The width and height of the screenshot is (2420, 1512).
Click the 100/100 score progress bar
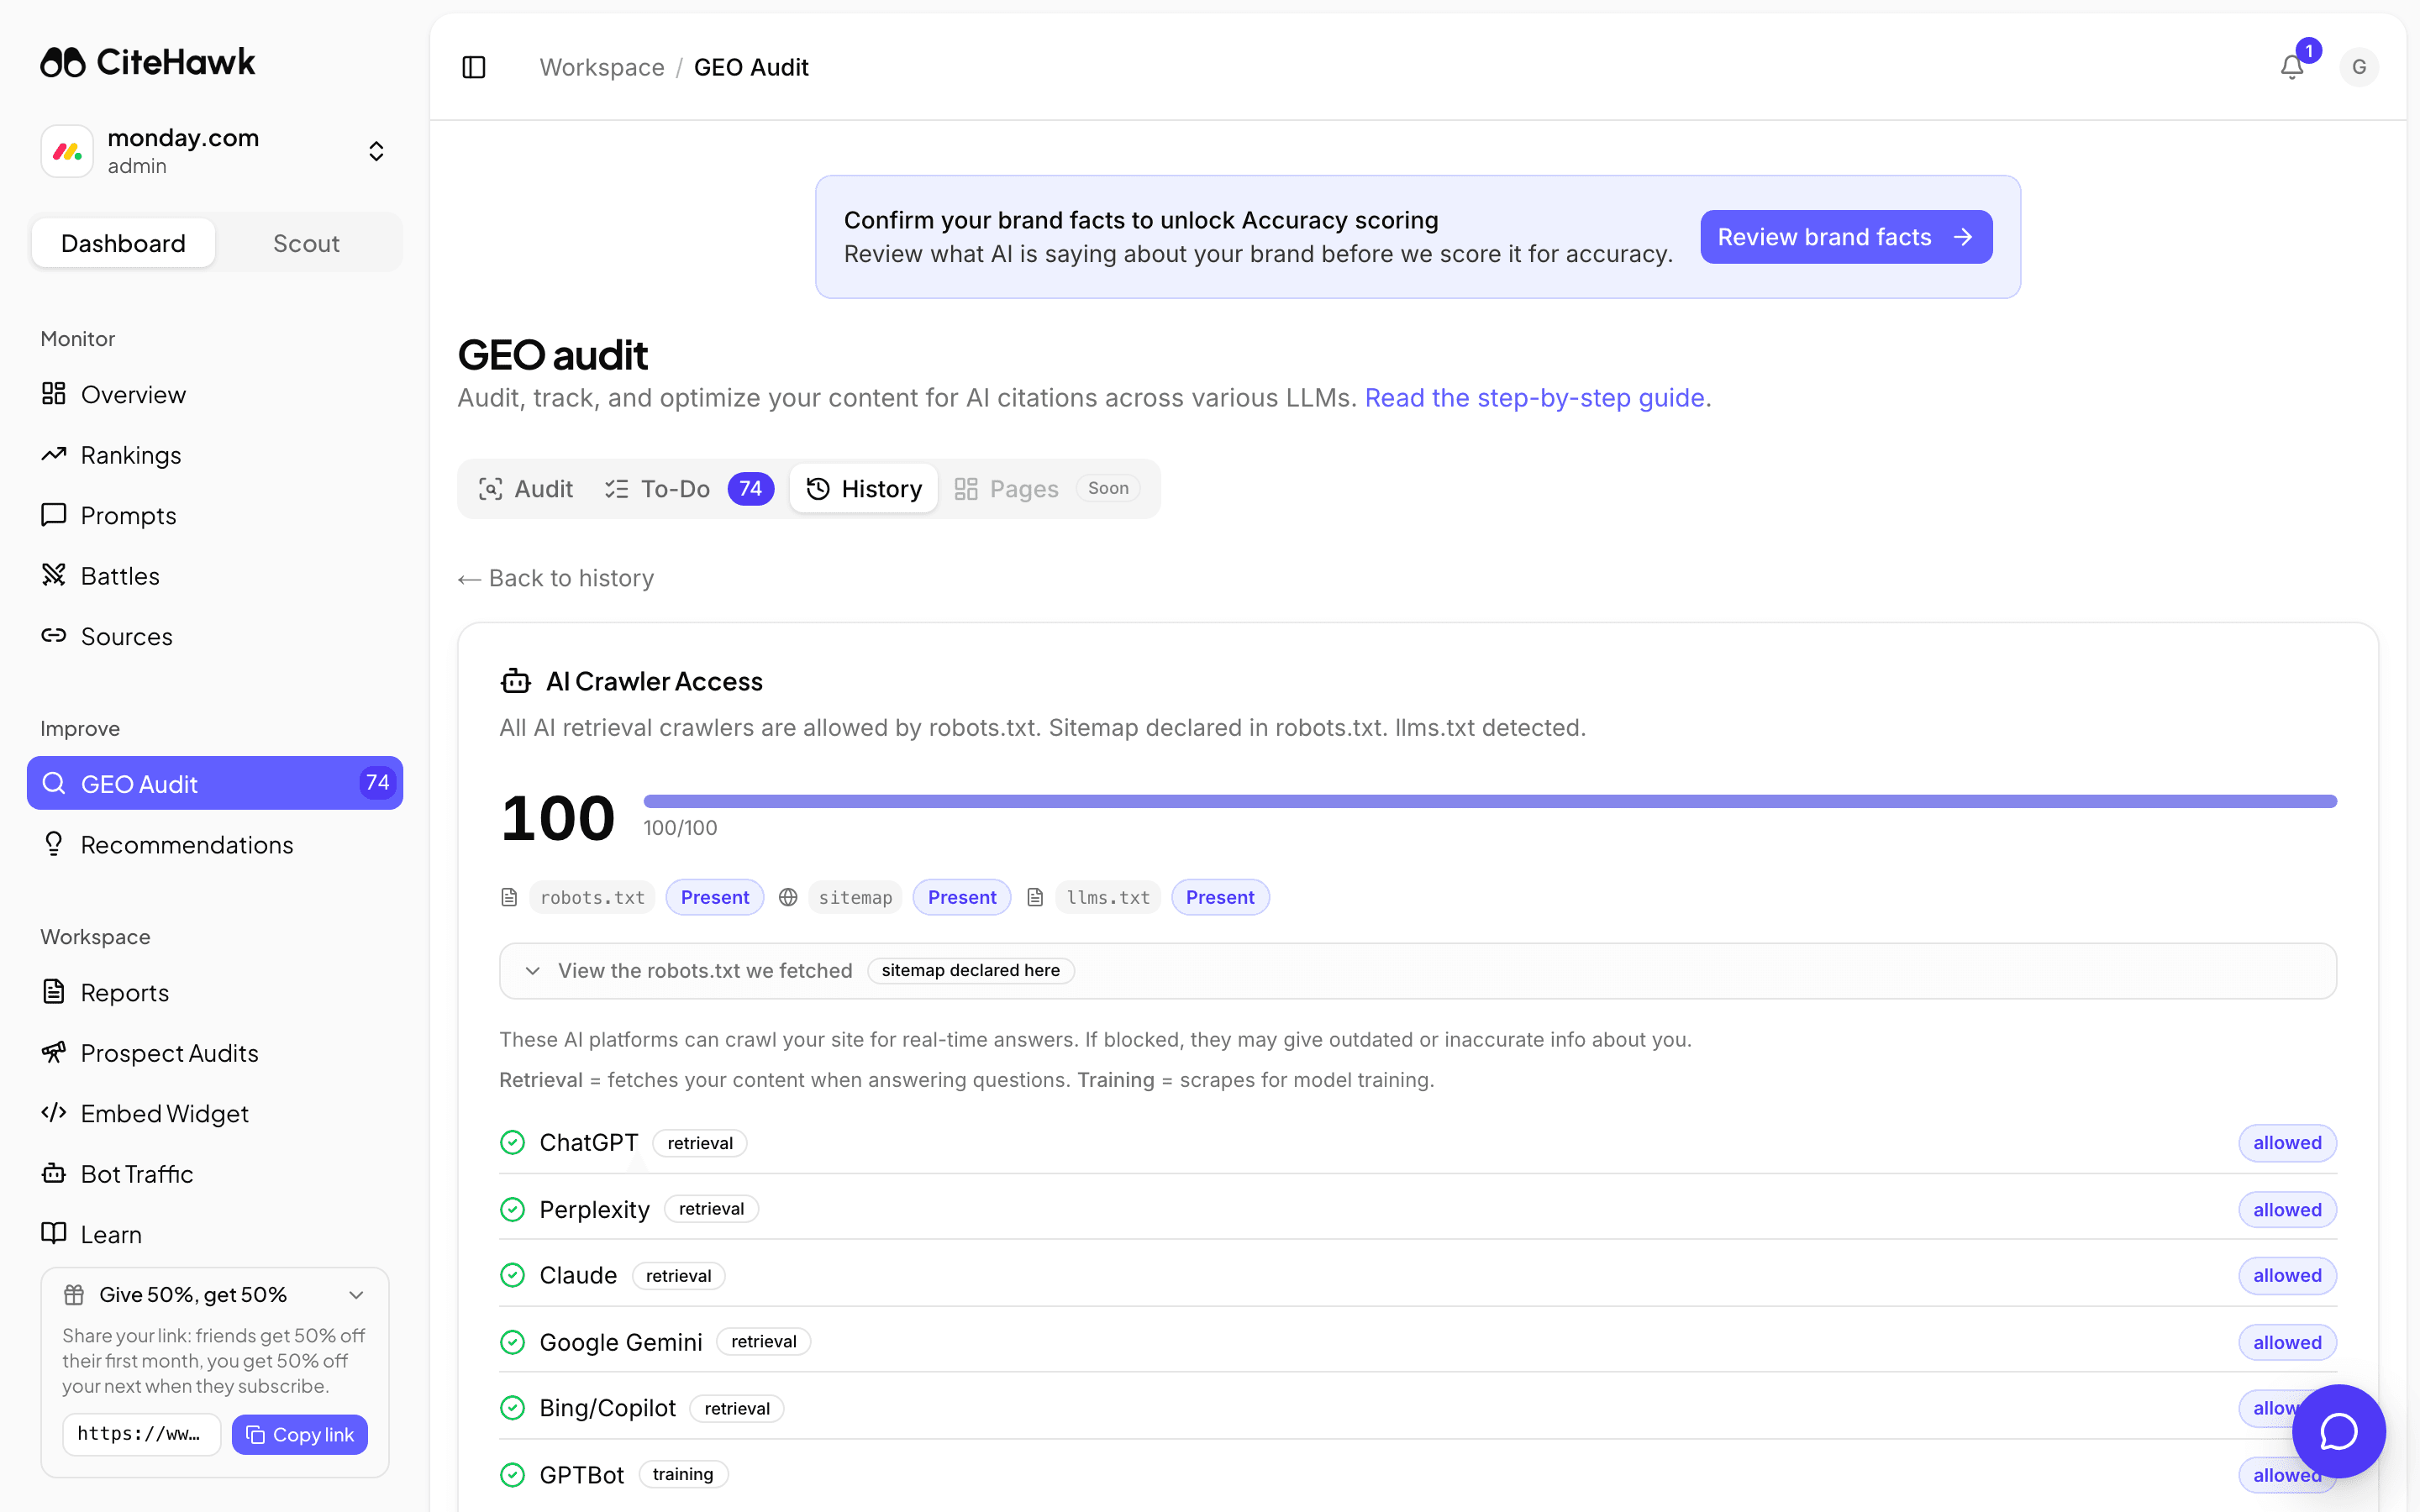[x=1490, y=801]
